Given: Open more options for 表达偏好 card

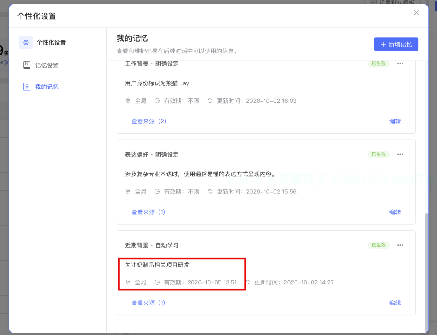Looking at the screenshot, I should coord(401,155).
